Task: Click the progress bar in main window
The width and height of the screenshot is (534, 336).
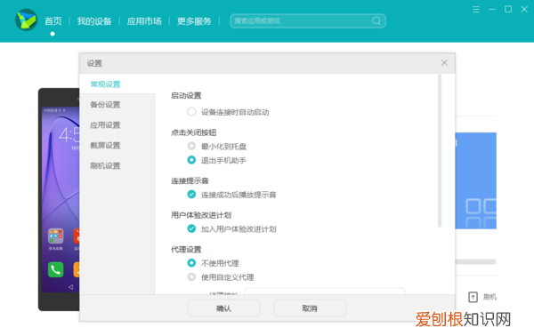Action: [x=476, y=261]
